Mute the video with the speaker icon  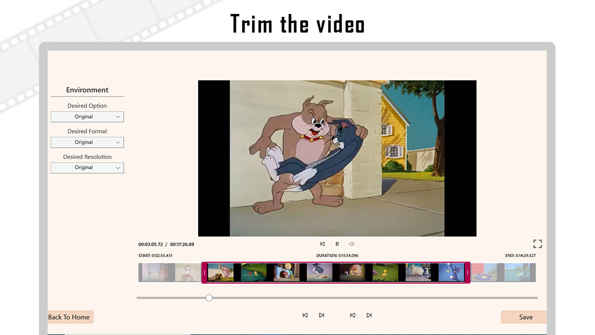352,244
